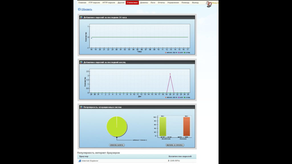292x164 pixels.
Task: Click the Обновить refresh link
Action: click(87, 9)
